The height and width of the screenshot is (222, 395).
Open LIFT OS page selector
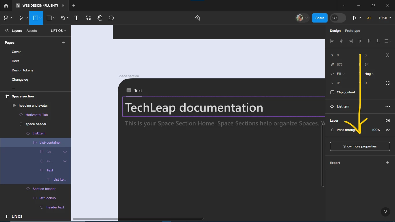coord(58,31)
